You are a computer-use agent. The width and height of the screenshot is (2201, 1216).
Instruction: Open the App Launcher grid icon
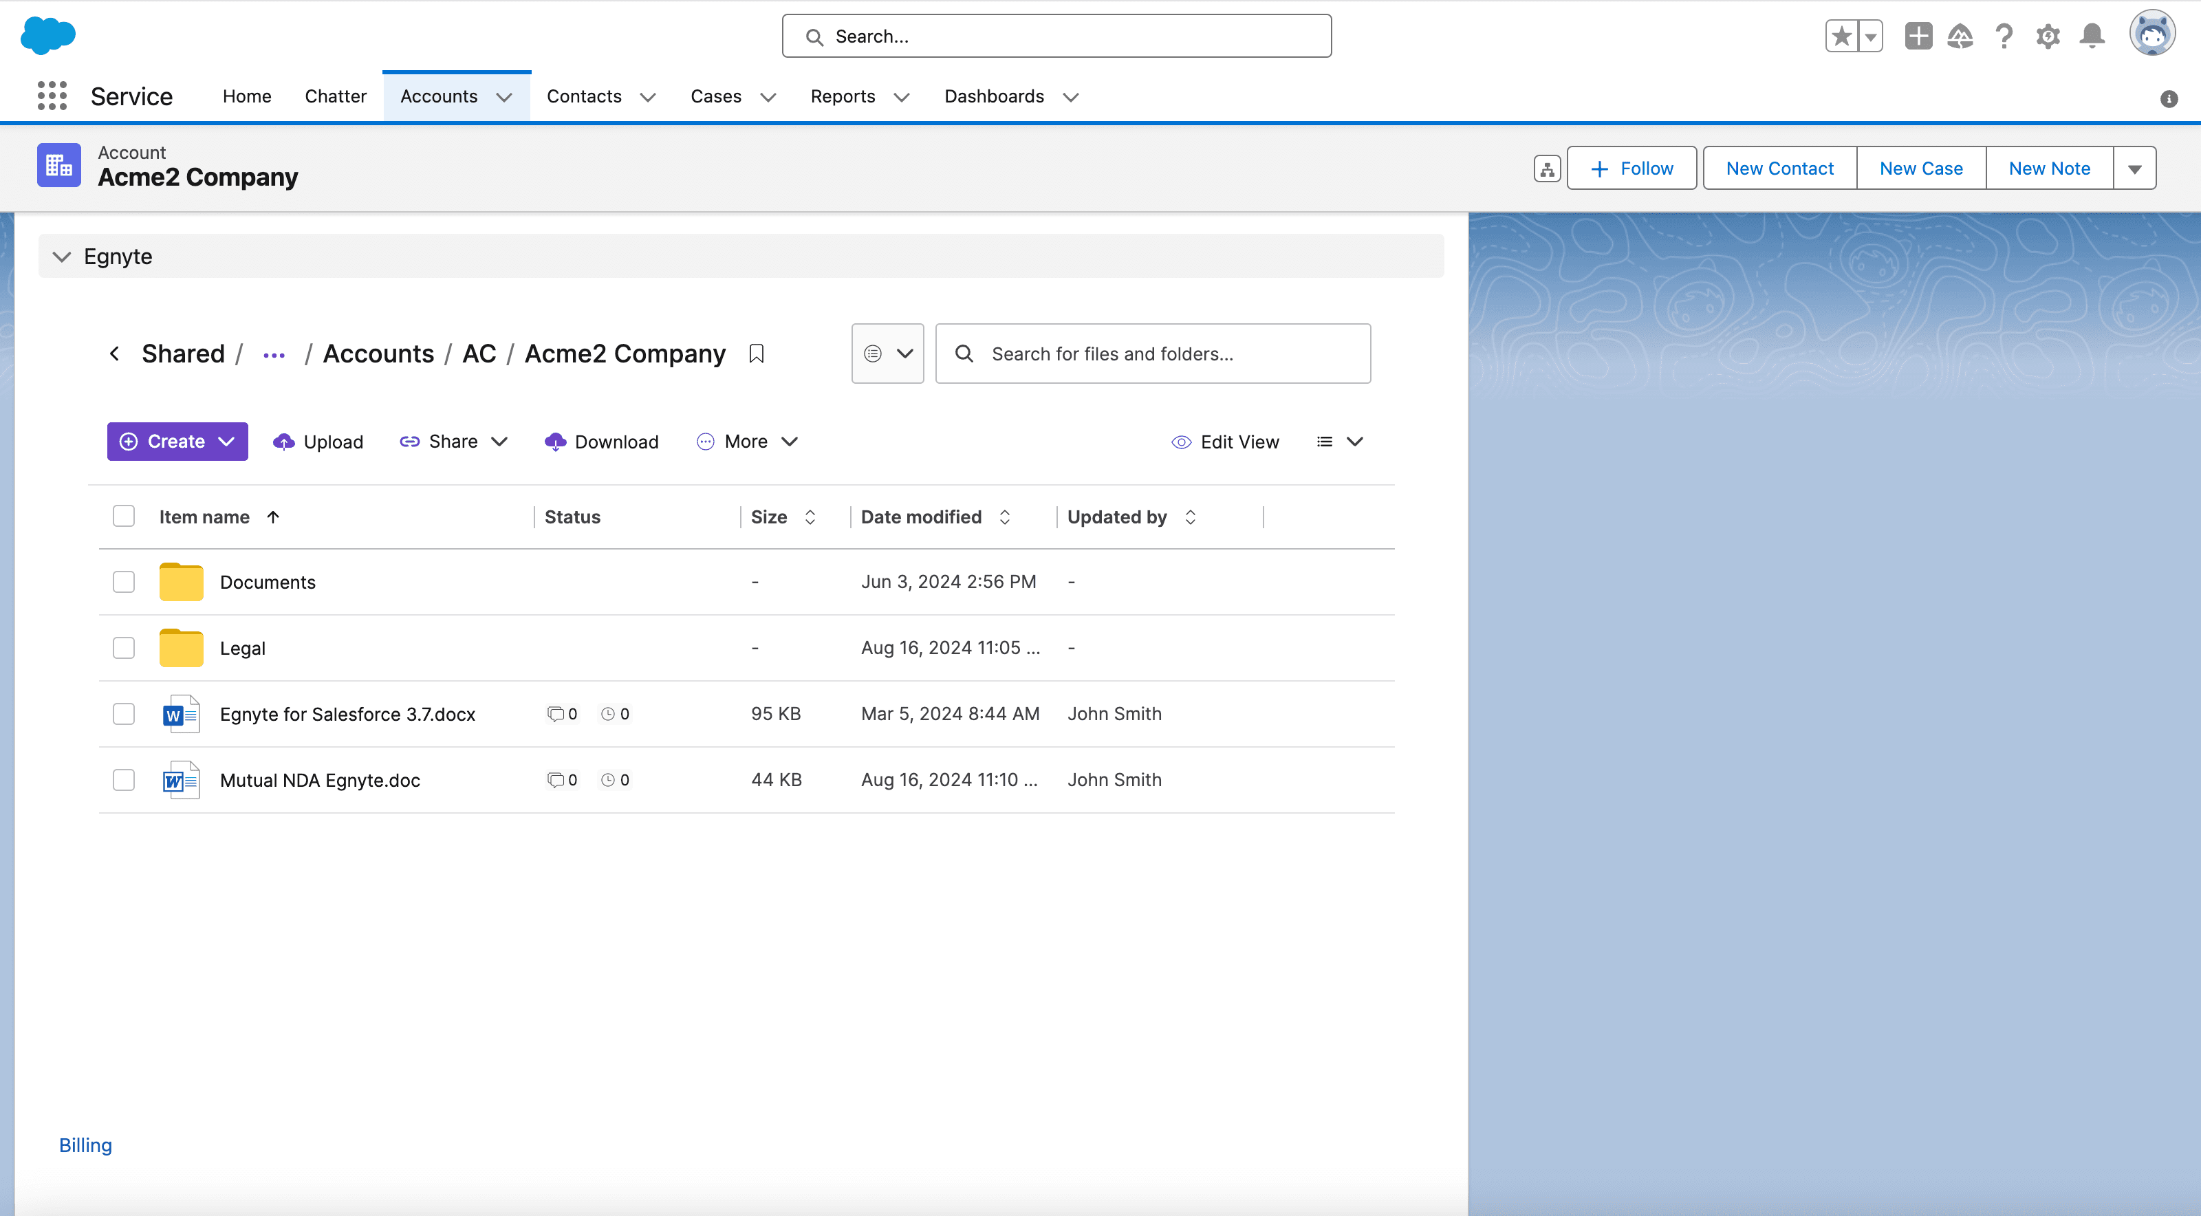52,96
